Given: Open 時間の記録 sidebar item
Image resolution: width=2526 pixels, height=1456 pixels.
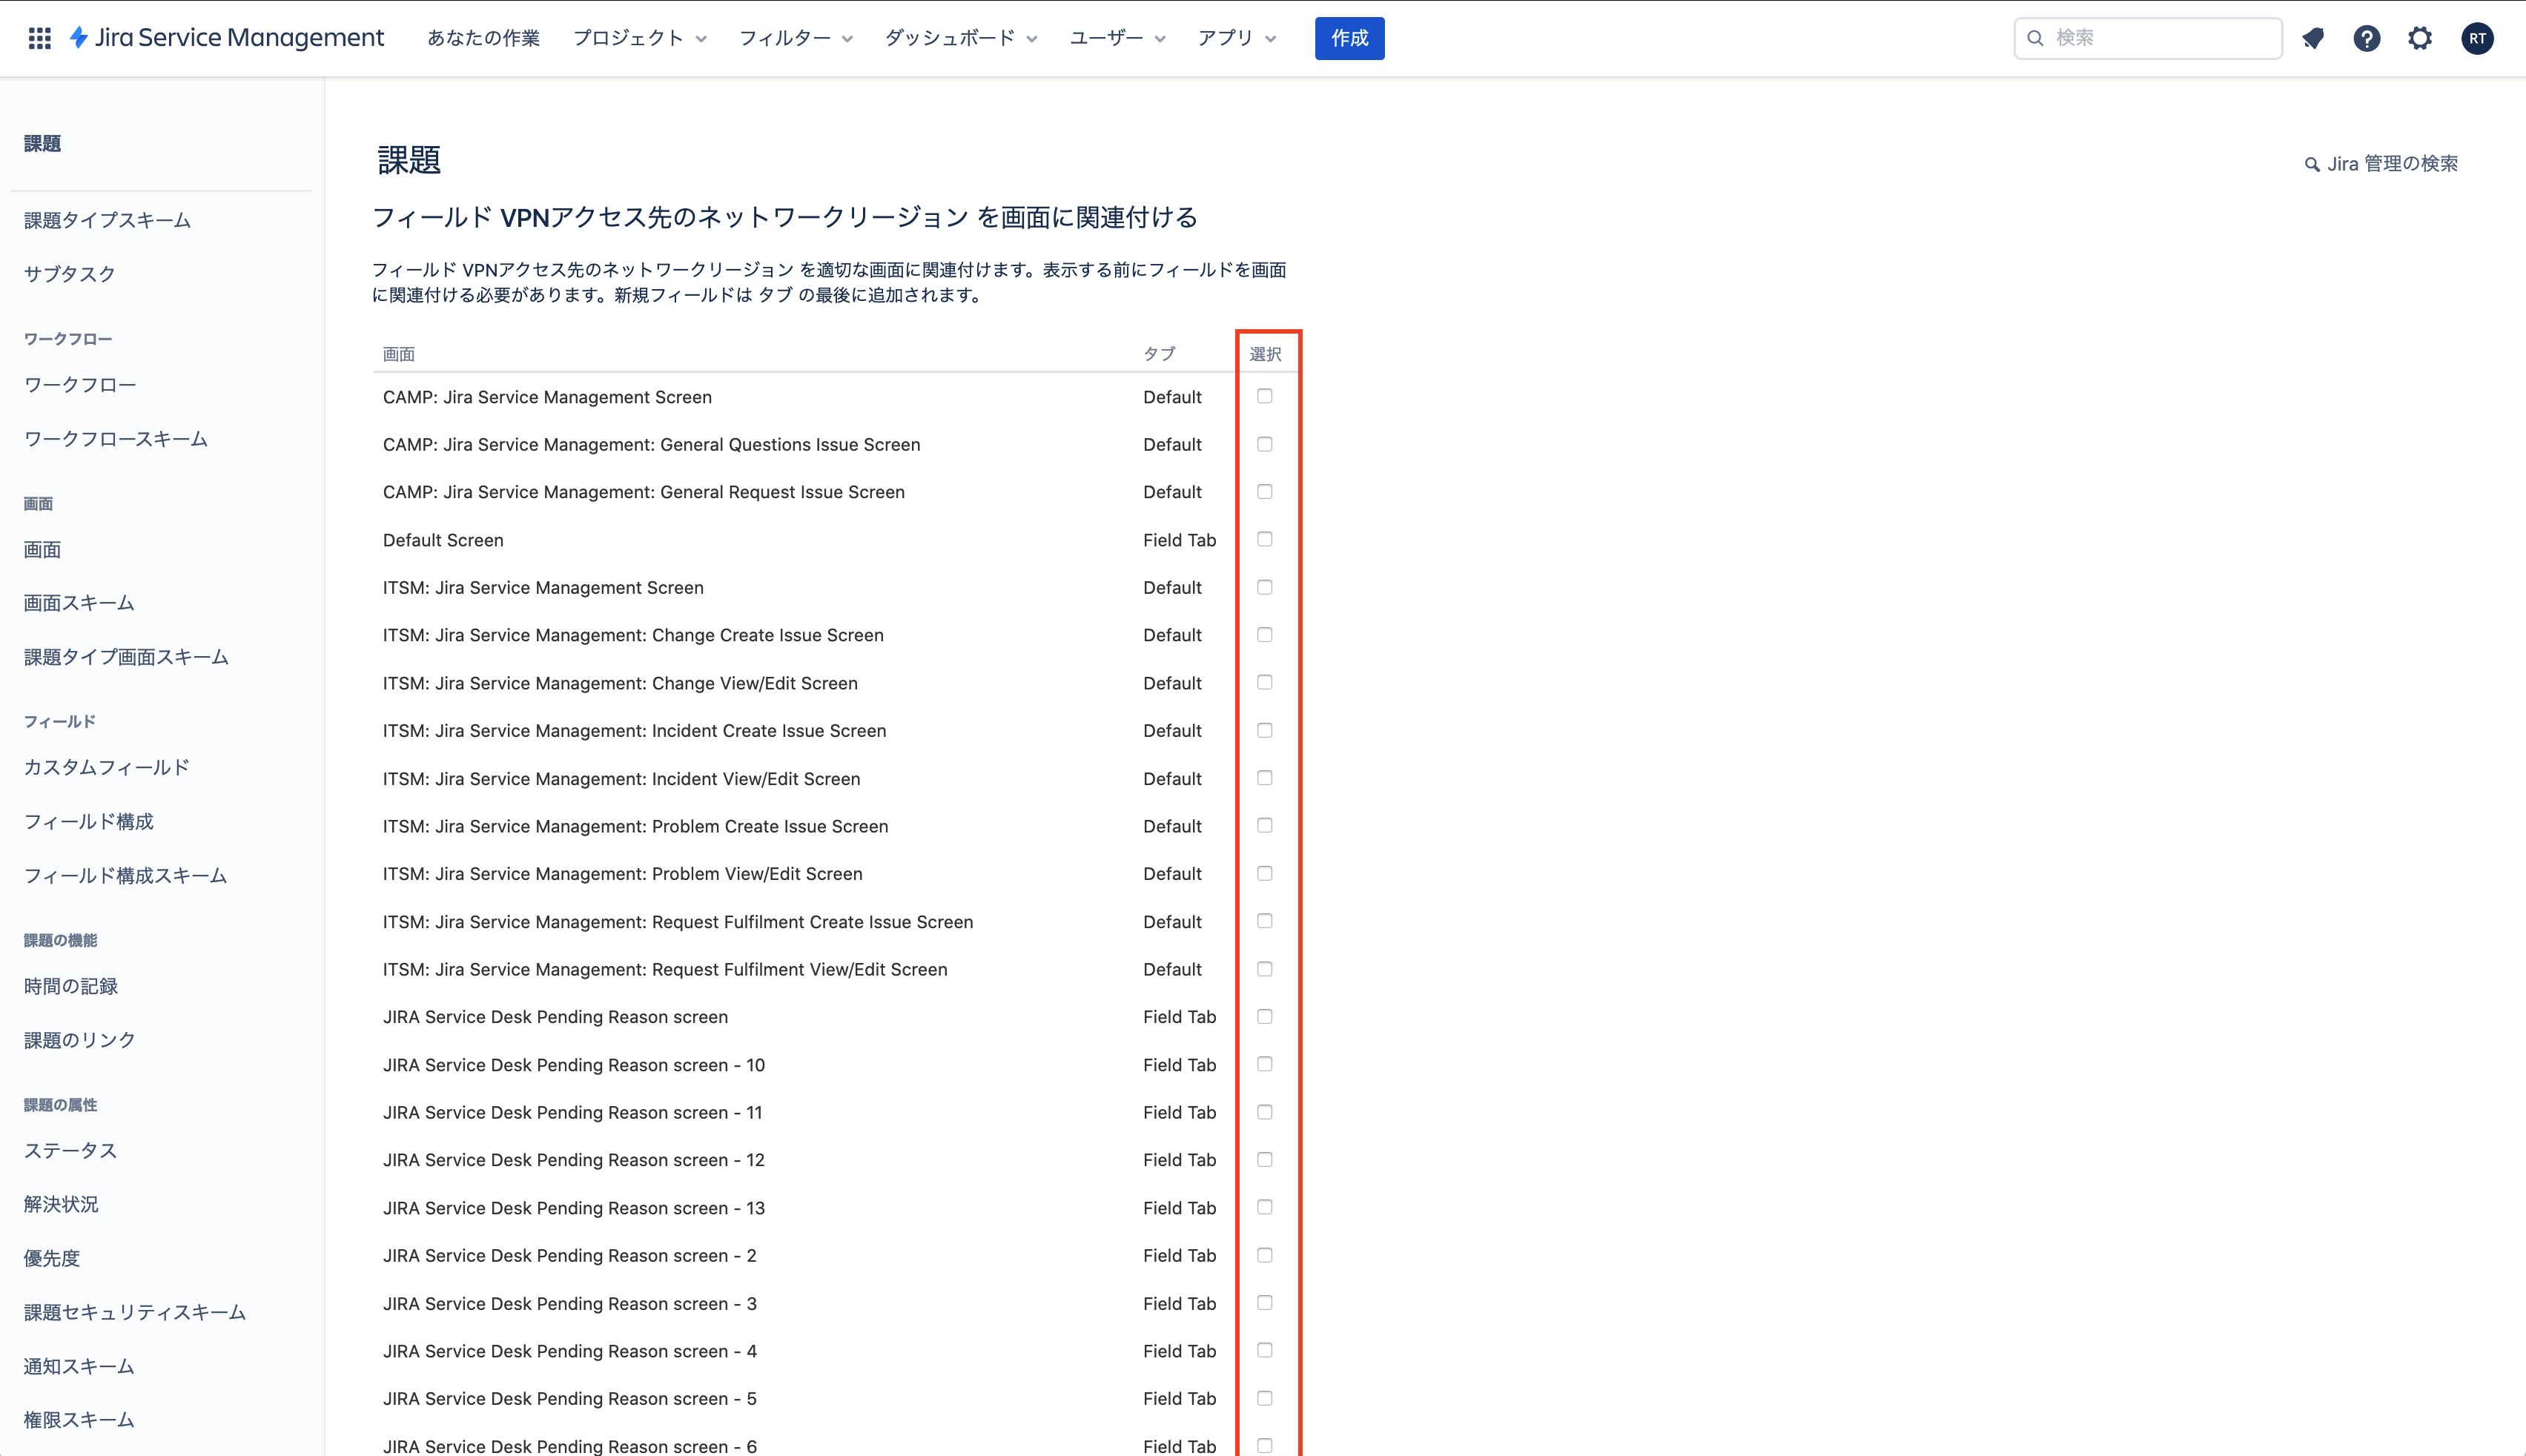Looking at the screenshot, I should [x=71, y=986].
